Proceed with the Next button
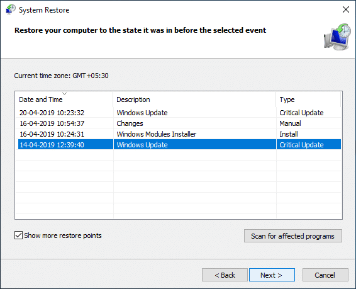 (272, 275)
